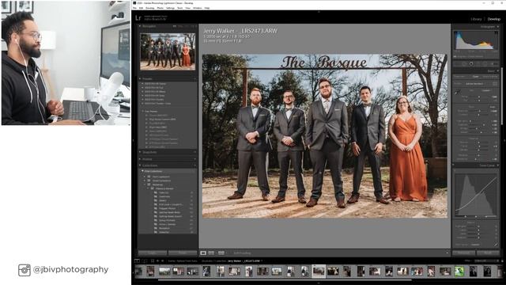Collapse the Presets panel
This screenshot has height=285, width=506.
tap(140, 78)
